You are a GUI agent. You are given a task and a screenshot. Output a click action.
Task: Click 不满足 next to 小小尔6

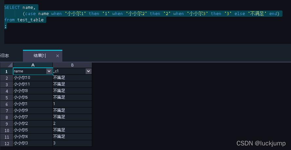(x=73, y=97)
